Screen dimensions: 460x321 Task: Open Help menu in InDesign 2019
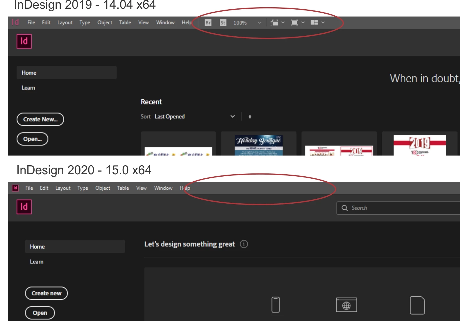(187, 22)
